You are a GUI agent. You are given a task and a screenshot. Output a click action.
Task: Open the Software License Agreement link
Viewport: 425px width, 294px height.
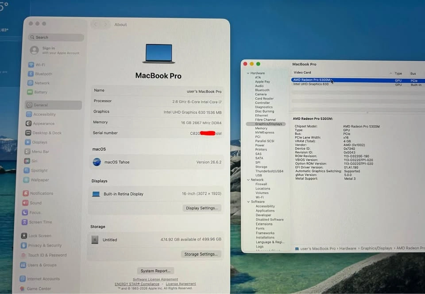click(155, 279)
